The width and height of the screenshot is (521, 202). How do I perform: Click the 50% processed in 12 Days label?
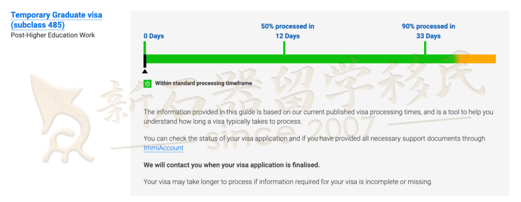tap(288, 31)
